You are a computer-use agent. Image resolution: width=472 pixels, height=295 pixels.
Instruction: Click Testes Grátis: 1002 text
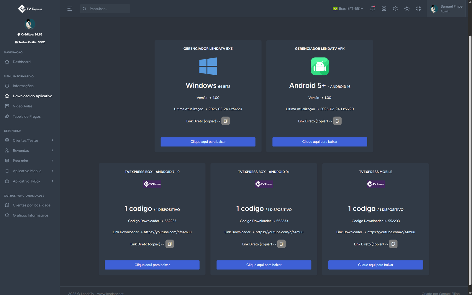tap(30, 42)
